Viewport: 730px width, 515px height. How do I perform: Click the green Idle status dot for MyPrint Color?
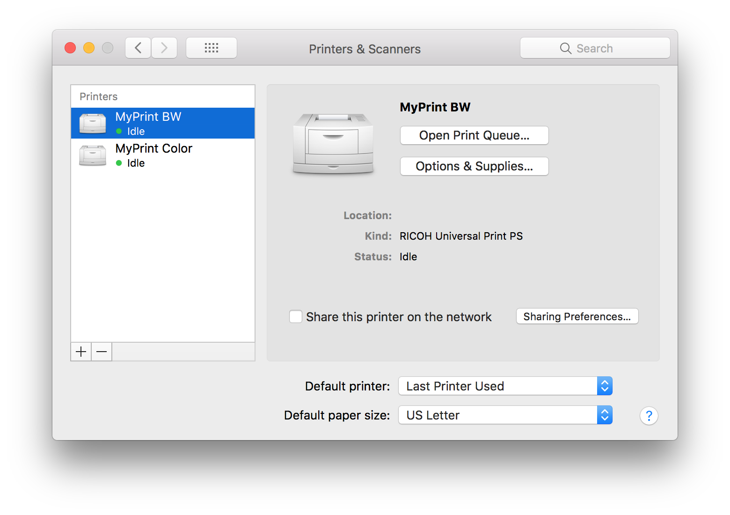click(x=118, y=163)
